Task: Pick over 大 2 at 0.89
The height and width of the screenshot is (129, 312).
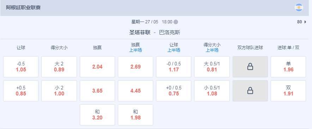Action: pos(59,67)
